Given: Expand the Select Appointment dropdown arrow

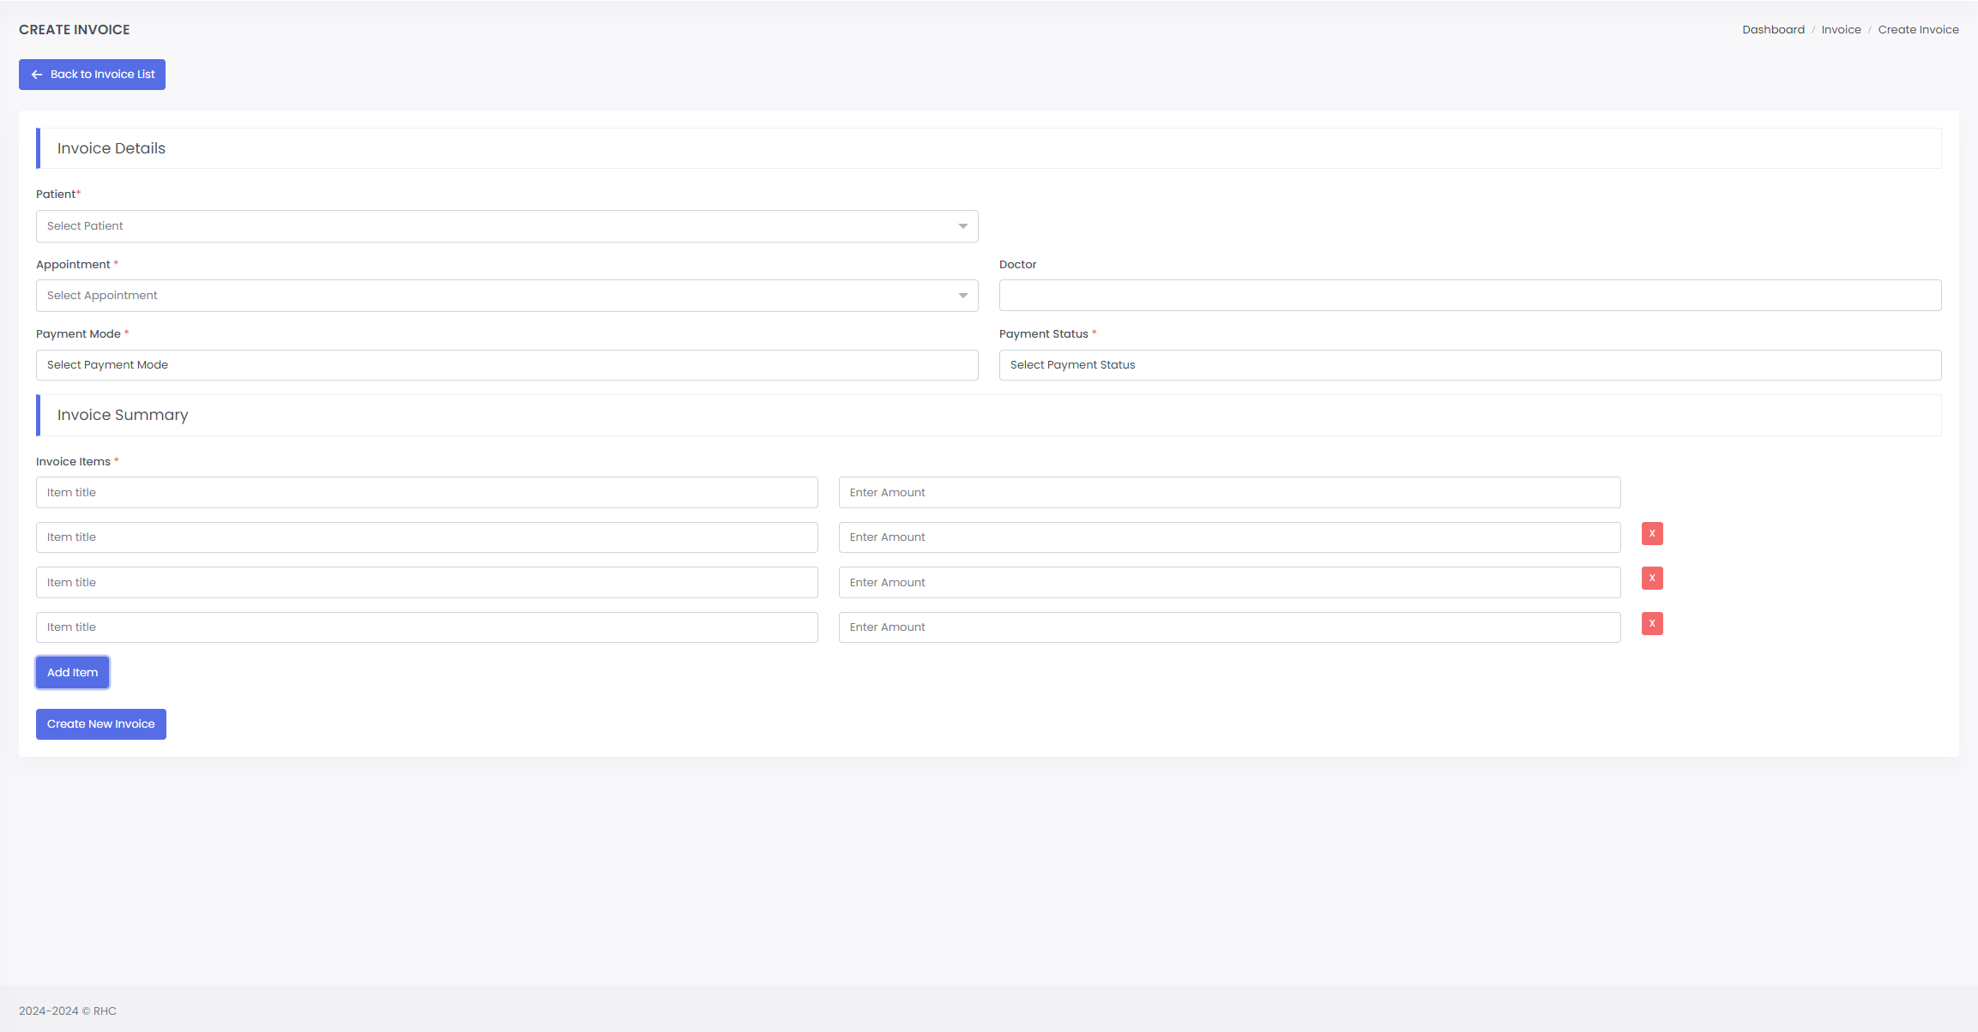Looking at the screenshot, I should 962,296.
